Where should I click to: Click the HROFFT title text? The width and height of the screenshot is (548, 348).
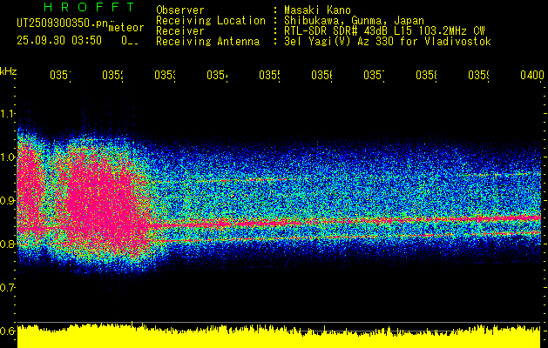(89, 7)
